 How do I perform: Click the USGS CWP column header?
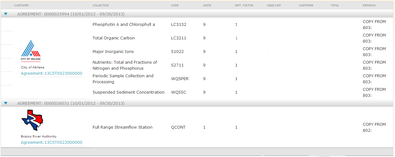[x=274, y=5]
